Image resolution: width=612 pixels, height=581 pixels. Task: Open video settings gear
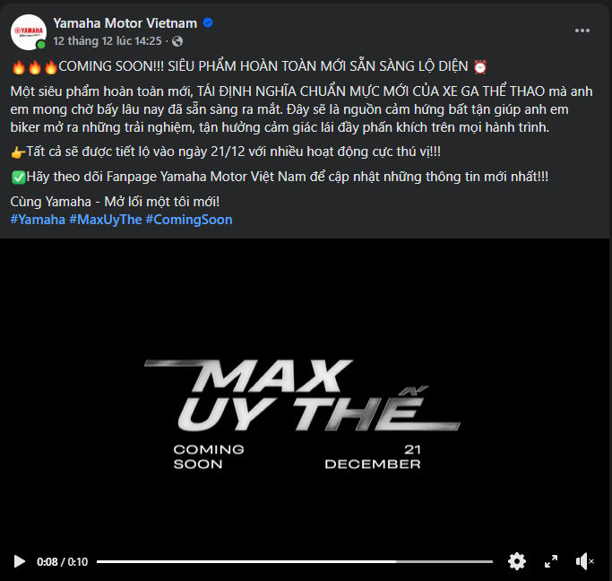517,561
